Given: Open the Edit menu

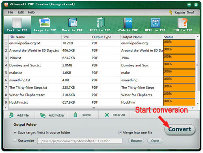Looking at the screenshot, I should pos(21,13).
